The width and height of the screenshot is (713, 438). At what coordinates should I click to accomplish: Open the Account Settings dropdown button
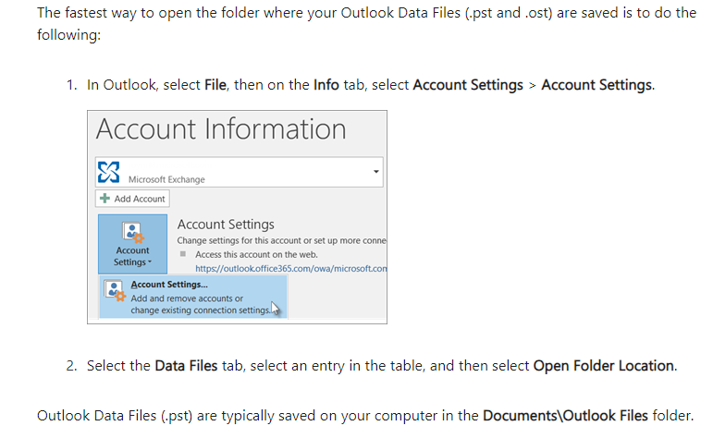point(133,245)
